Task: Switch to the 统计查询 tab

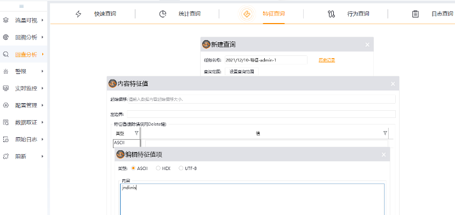Action: (189, 14)
